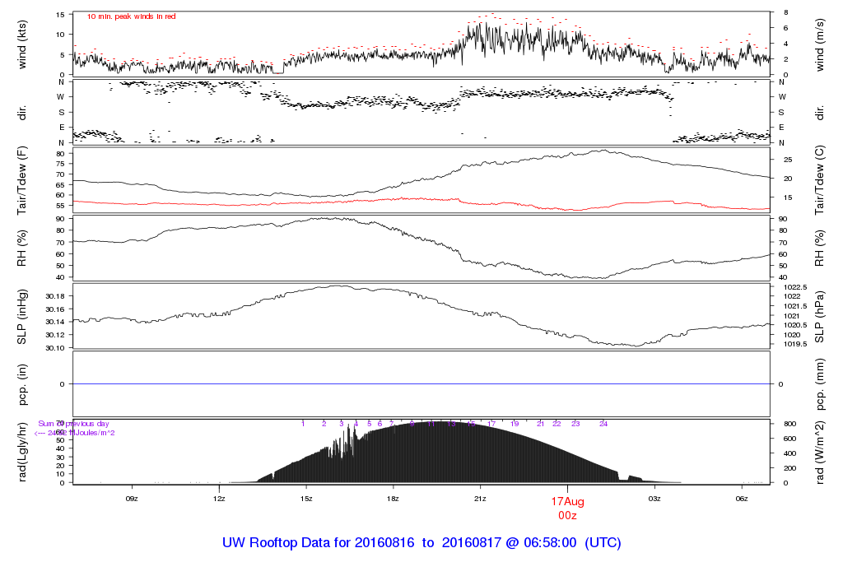Viewport: 843px width, 576px height.
Task: Click the purple '24' label above radiation plot
Action: pos(603,424)
